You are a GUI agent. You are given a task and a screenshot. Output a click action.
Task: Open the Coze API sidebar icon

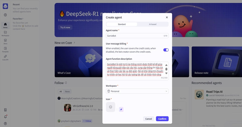[5, 58]
